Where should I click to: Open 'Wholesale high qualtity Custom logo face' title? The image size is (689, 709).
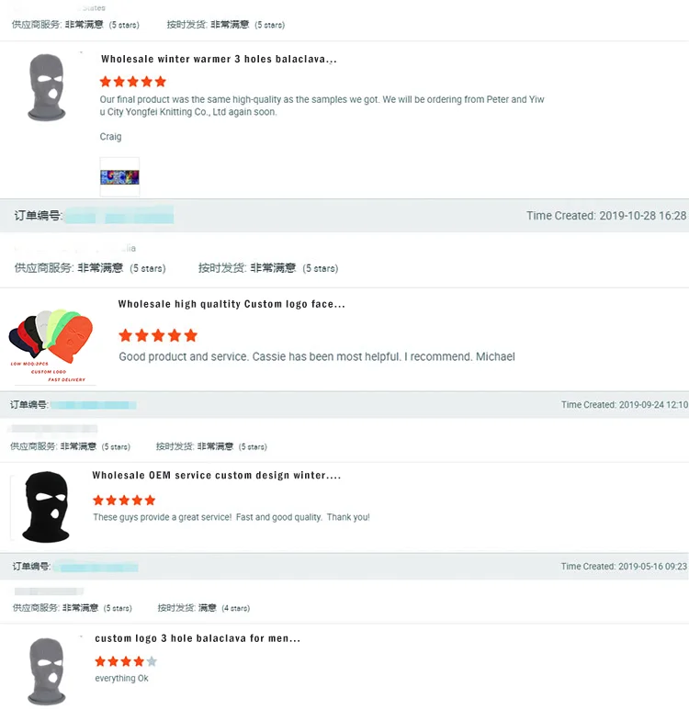coord(232,304)
